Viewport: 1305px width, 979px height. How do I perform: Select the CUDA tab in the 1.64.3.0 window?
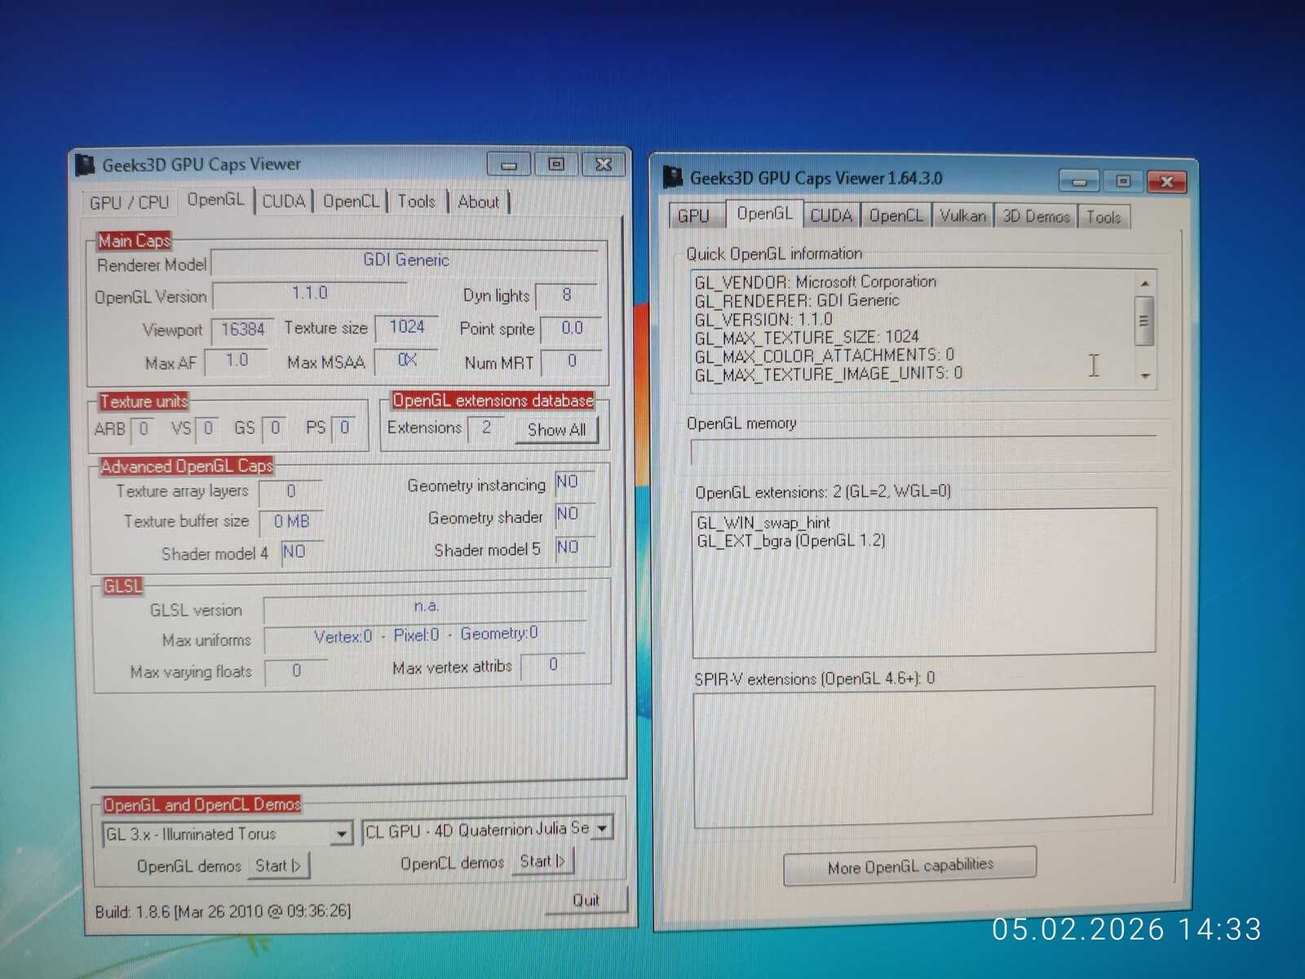coord(831,215)
